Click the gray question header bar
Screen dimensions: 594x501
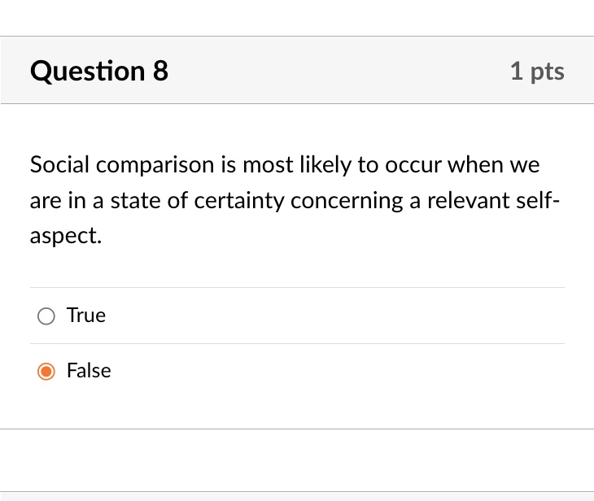point(297,70)
